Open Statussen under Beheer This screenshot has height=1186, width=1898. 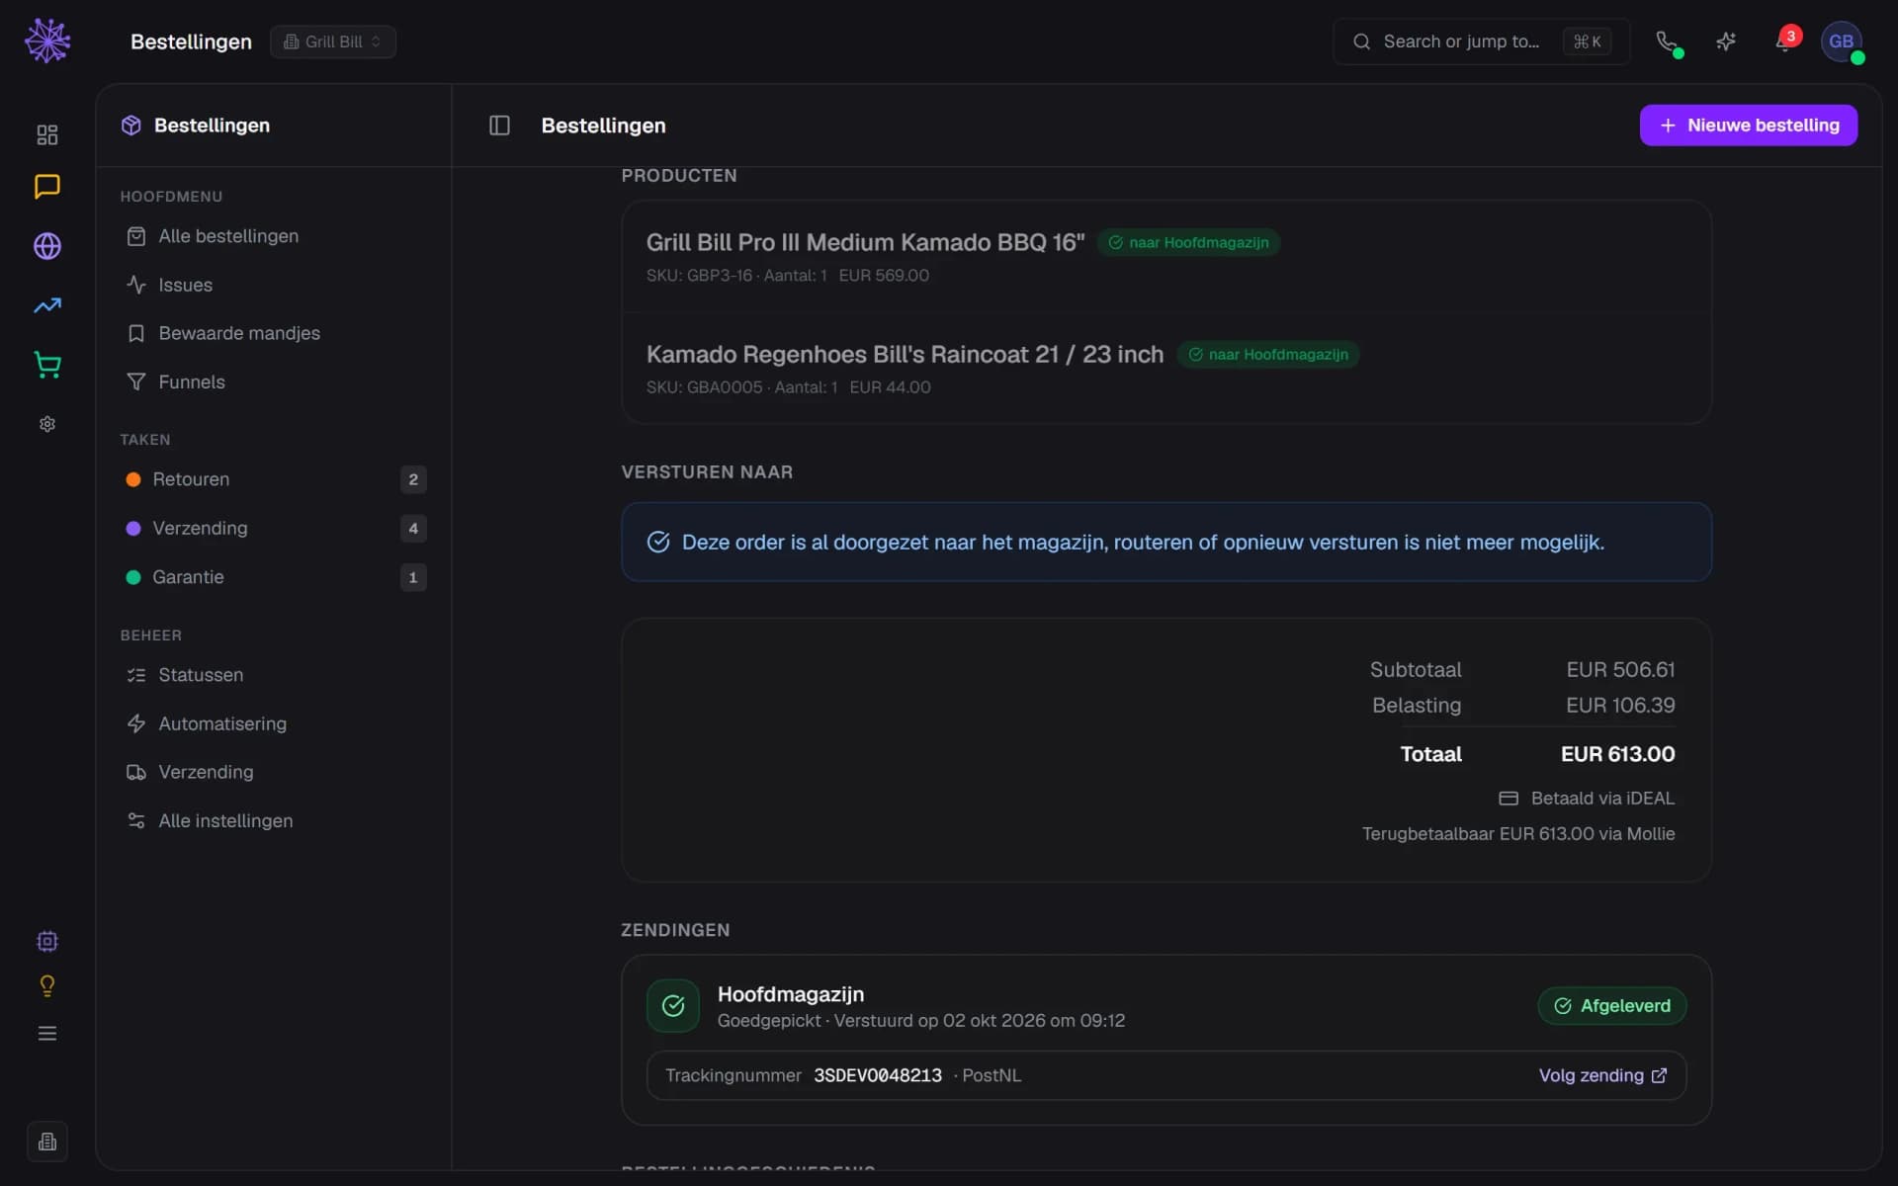273,675
